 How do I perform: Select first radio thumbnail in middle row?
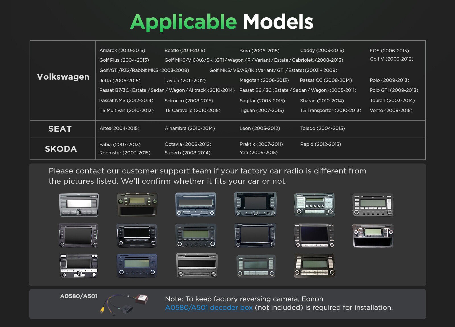coord(78,235)
